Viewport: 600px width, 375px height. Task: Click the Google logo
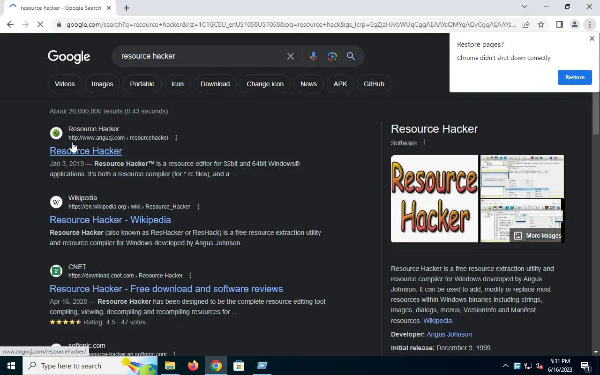69,57
